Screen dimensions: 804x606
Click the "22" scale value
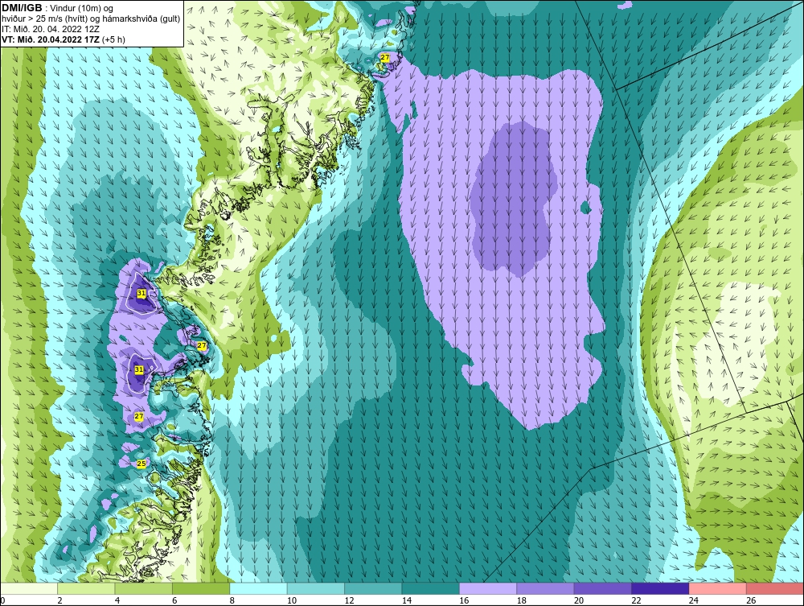click(636, 600)
